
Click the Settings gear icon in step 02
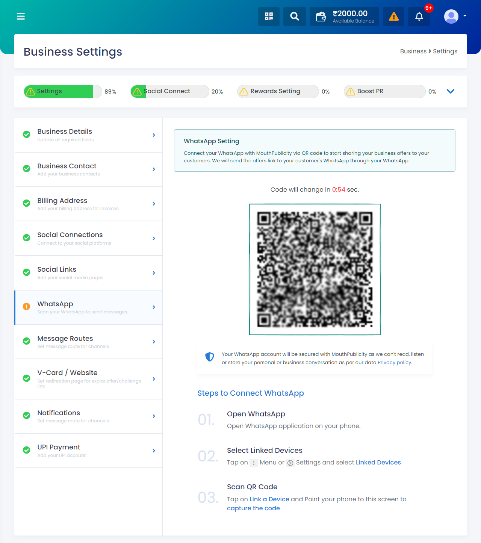(x=290, y=463)
